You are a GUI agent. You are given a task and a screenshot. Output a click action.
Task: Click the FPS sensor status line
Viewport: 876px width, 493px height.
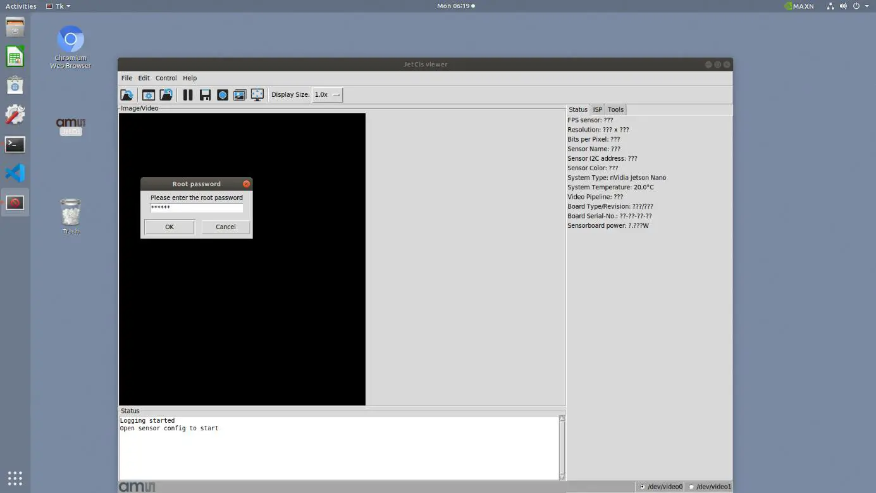coord(590,120)
